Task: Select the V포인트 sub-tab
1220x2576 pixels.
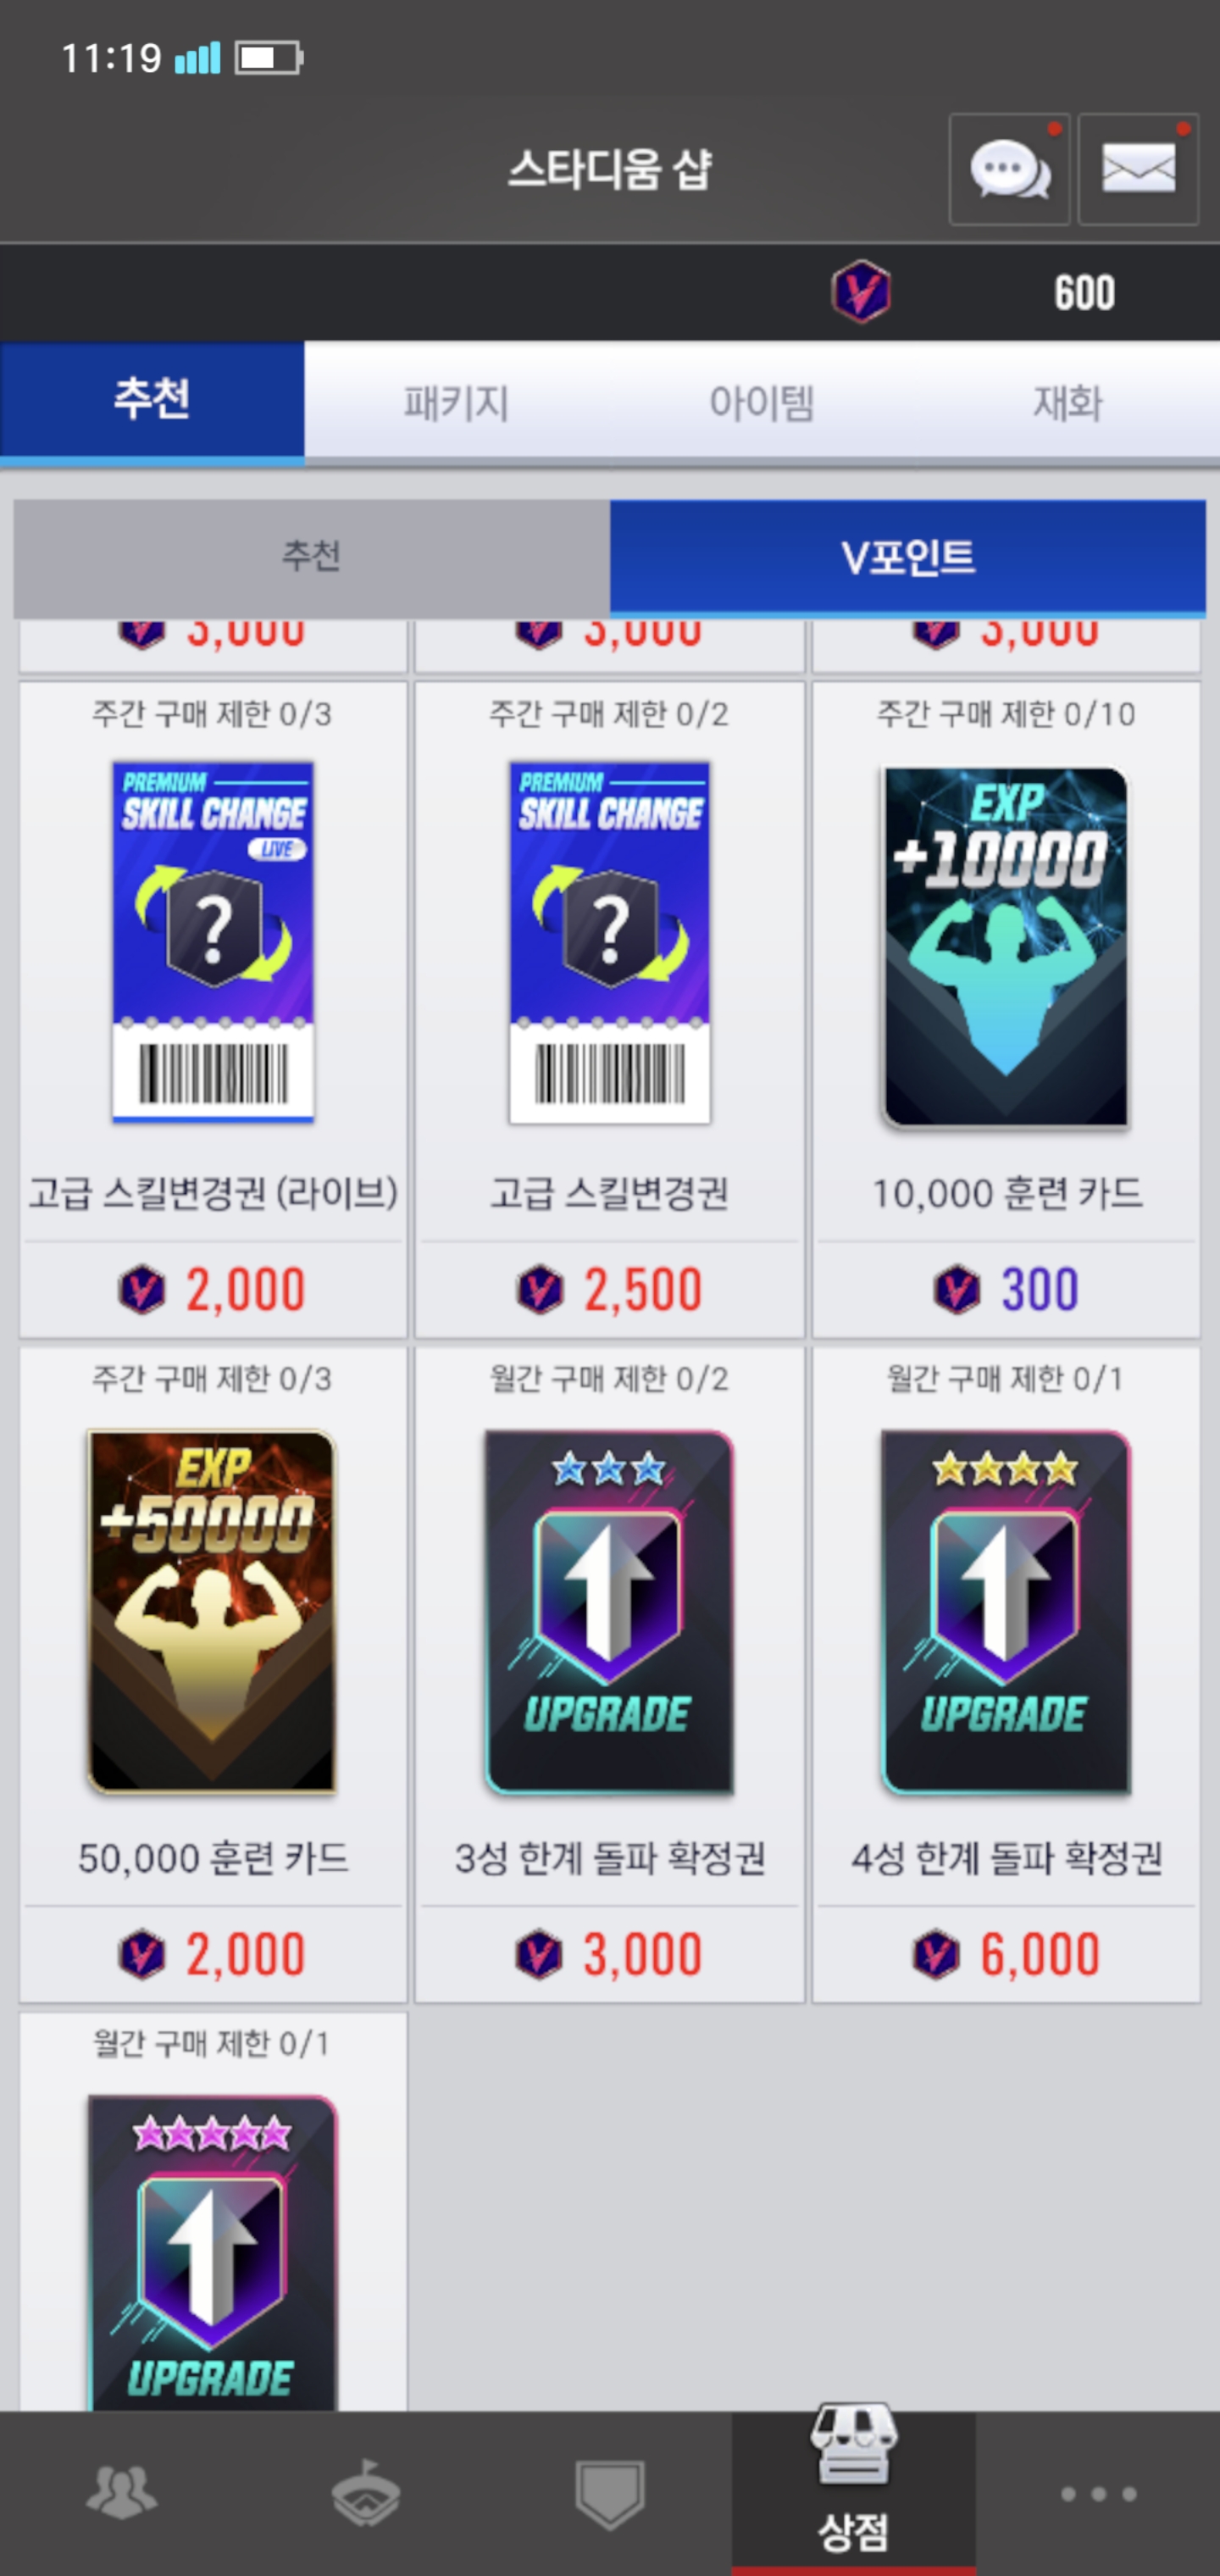Action: pyautogui.click(x=908, y=557)
